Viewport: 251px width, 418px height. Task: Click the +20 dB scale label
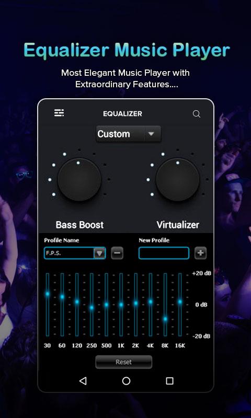click(x=202, y=273)
